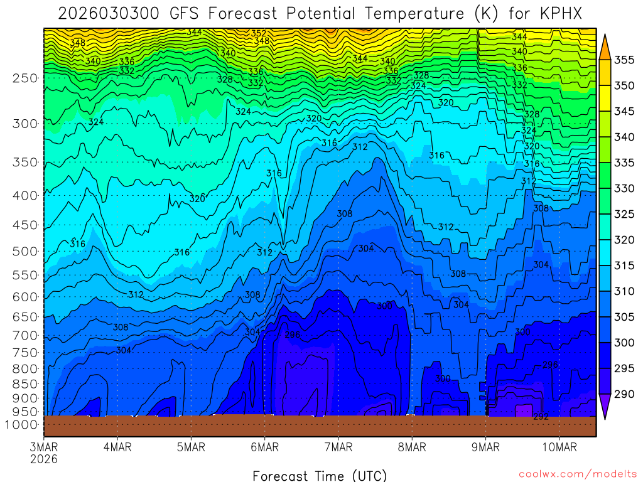Viewport: 643px width, 482px height.
Task: Click the 340 colorbar value
Action: click(x=624, y=137)
